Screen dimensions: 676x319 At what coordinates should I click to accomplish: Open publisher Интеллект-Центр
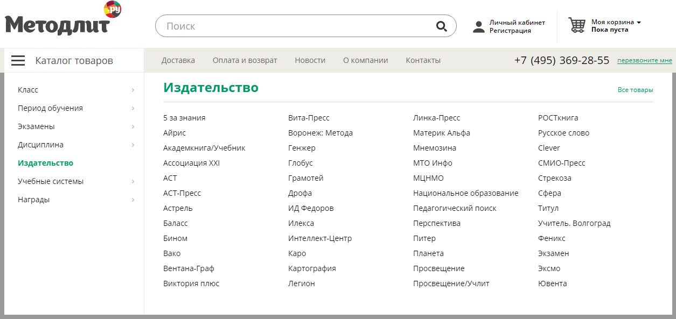[320, 238]
